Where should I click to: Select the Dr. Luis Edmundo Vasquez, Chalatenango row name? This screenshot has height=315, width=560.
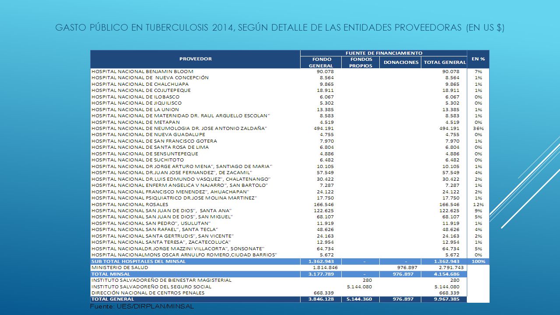pyautogui.click(x=181, y=179)
